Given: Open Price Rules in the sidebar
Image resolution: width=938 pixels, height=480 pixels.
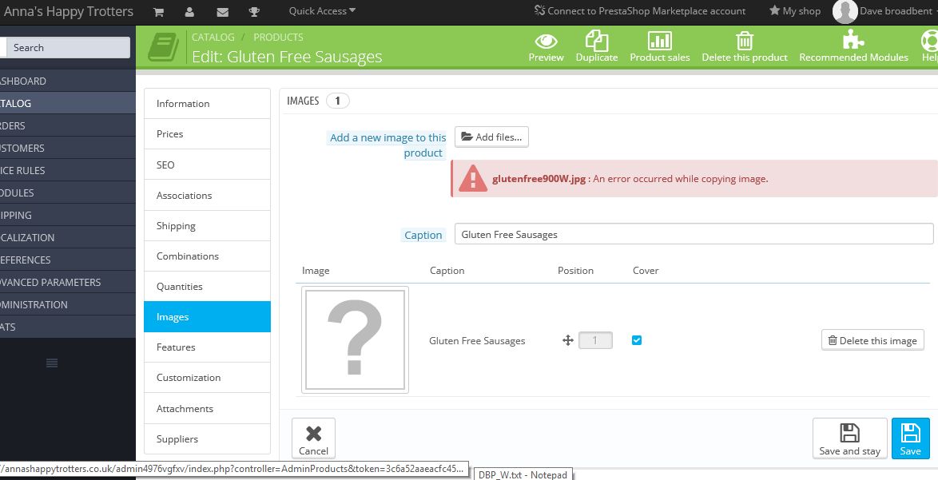Looking at the screenshot, I should (68, 170).
